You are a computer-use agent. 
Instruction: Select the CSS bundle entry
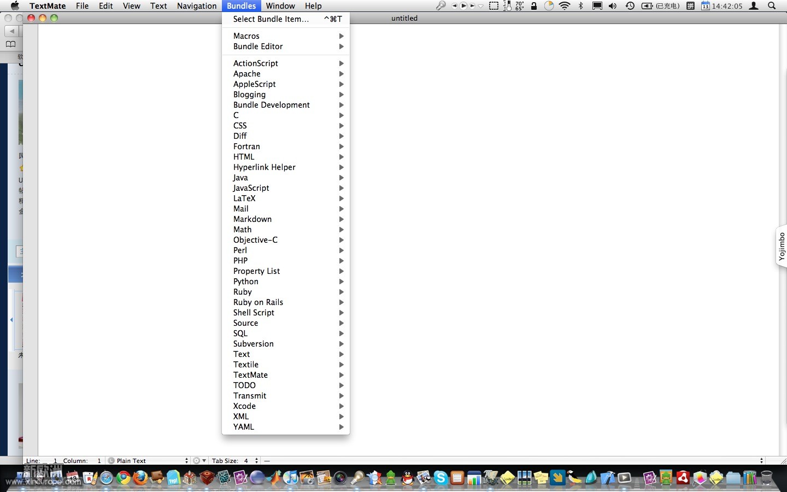[286, 126]
